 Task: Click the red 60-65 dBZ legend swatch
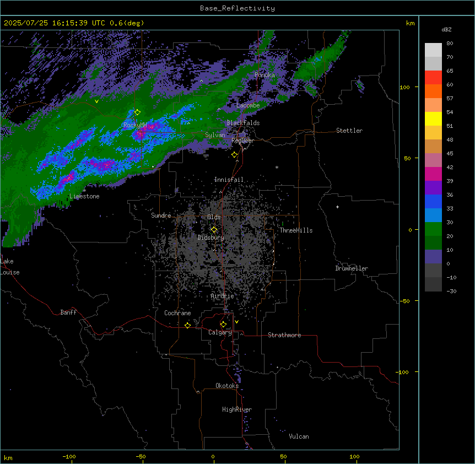(433, 78)
